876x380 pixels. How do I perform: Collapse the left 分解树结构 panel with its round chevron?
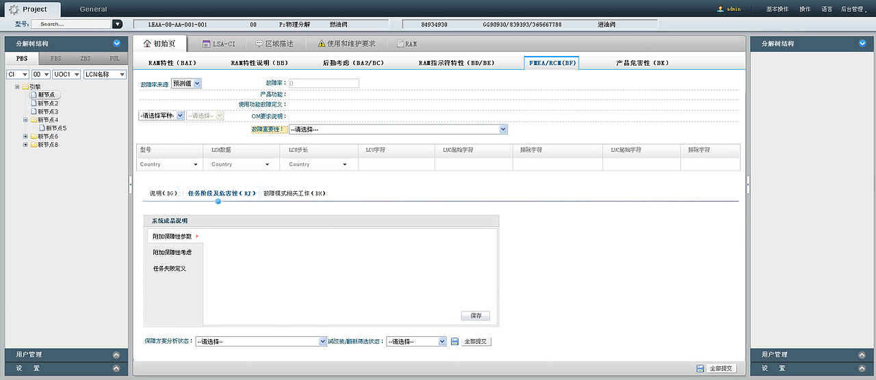(x=116, y=43)
